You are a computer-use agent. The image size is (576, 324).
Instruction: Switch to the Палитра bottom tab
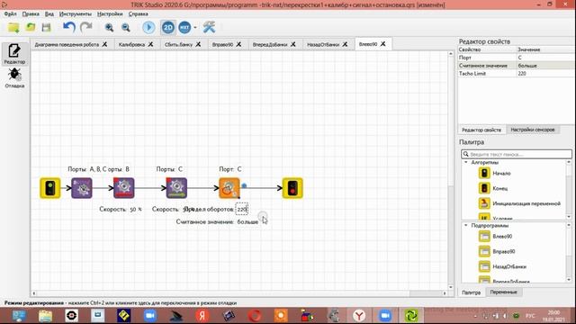coord(472,292)
